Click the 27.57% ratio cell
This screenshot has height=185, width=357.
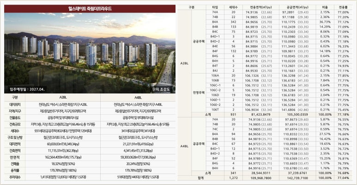[x=325, y=134]
